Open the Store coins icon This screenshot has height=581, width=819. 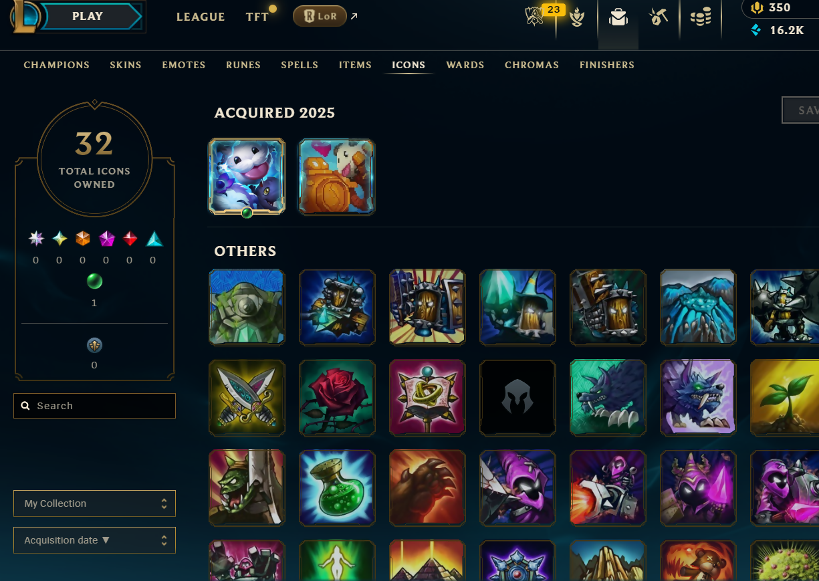pos(700,17)
